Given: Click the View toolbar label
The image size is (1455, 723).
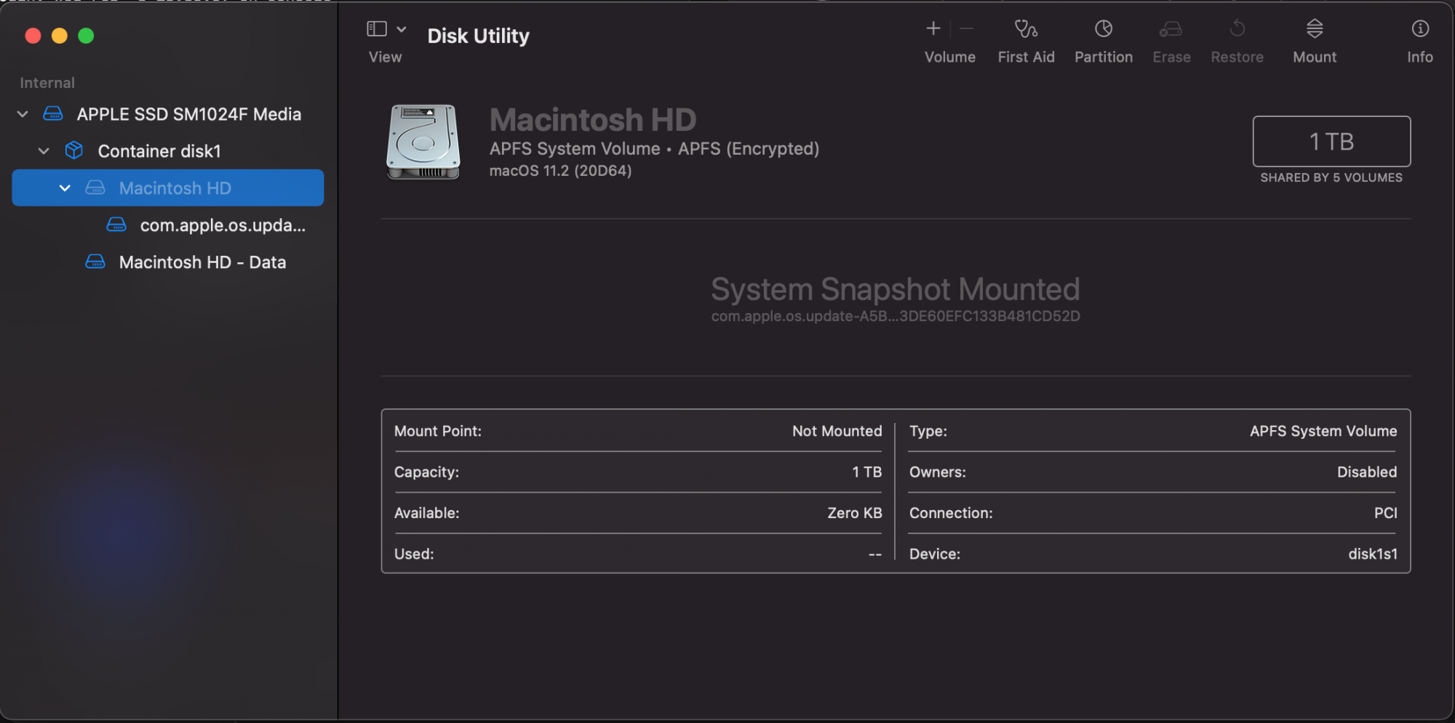Looking at the screenshot, I should tap(385, 57).
